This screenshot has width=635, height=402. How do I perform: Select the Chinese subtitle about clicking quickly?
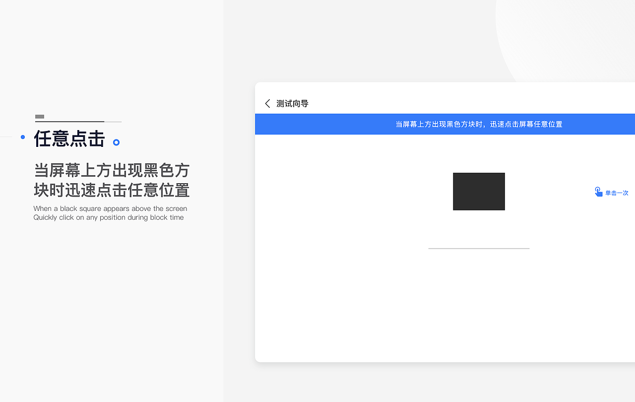[x=111, y=180]
